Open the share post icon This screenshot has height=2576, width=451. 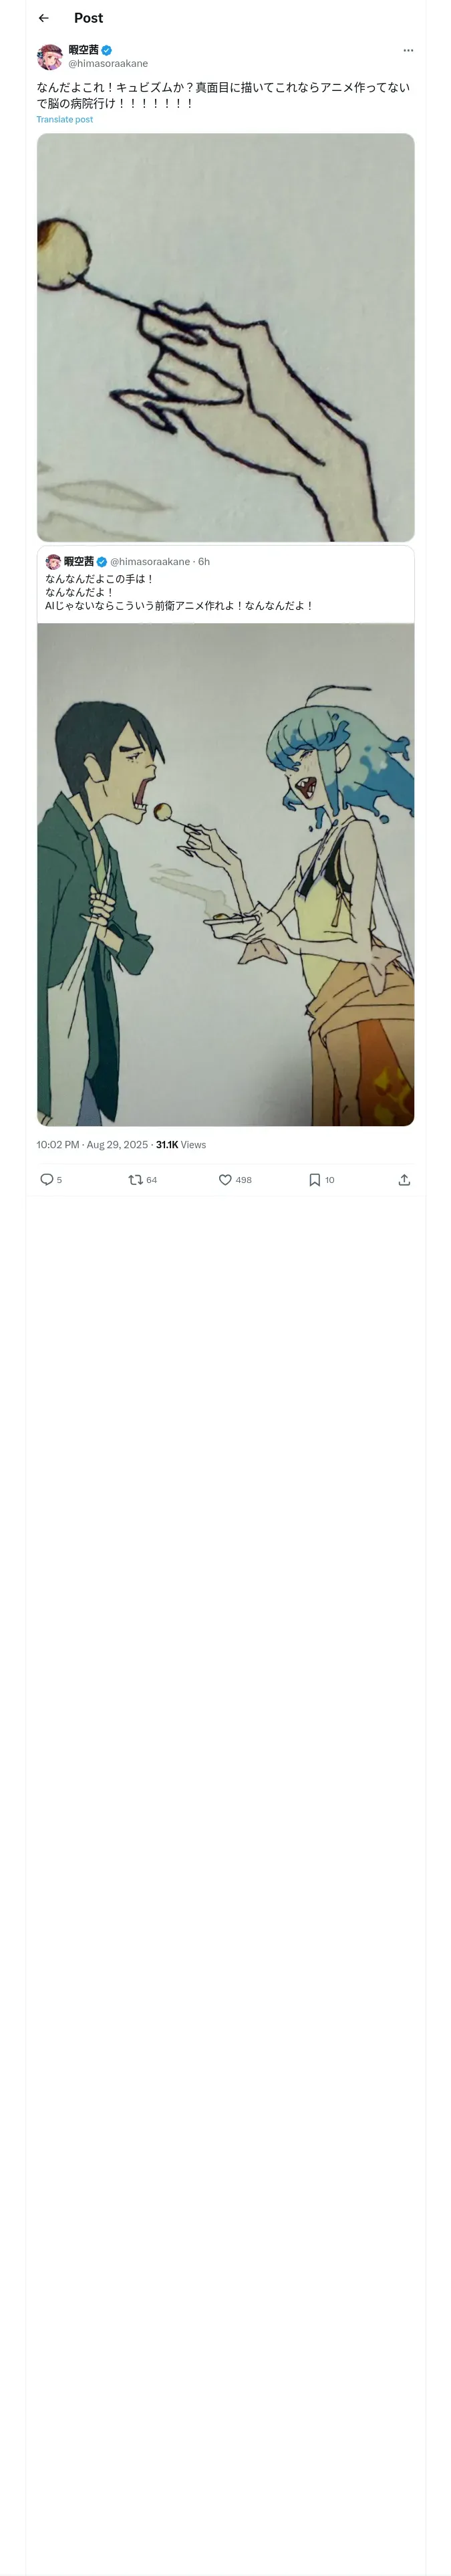[x=404, y=1180]
